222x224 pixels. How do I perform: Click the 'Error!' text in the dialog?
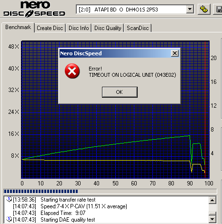pyautogui.click(x=95, y=69)
